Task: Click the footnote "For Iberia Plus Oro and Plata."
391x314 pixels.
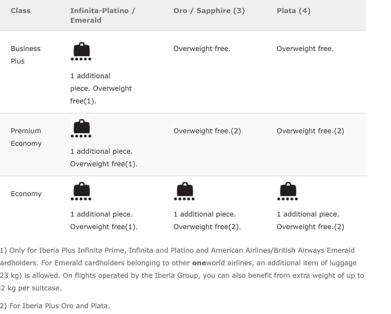Action: tap(60, 306)
